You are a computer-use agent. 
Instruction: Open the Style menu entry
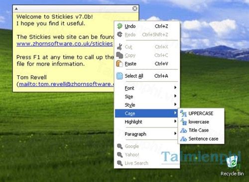tap(147, 105)
